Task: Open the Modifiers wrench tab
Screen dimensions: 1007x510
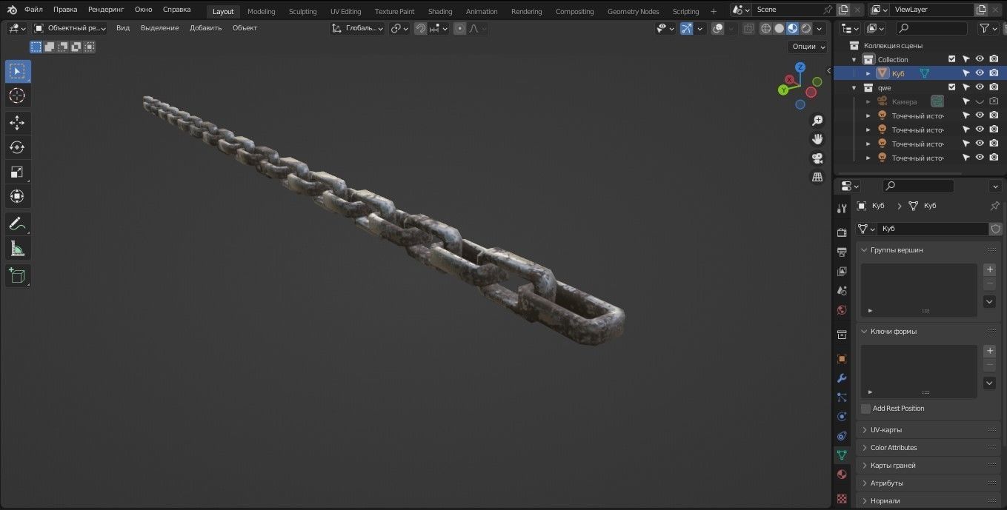Action: point(842,378)
